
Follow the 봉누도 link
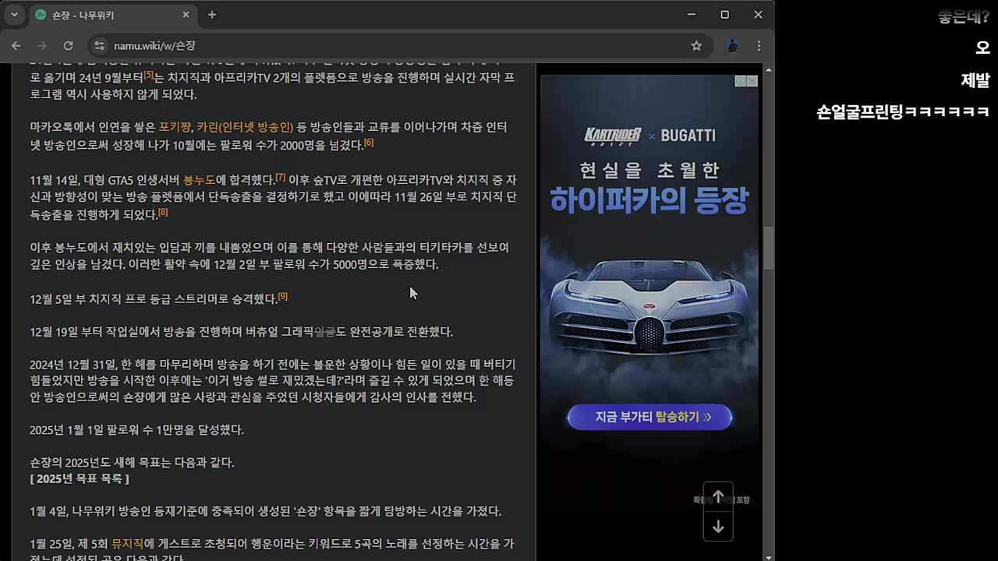(x=200, y=180)
